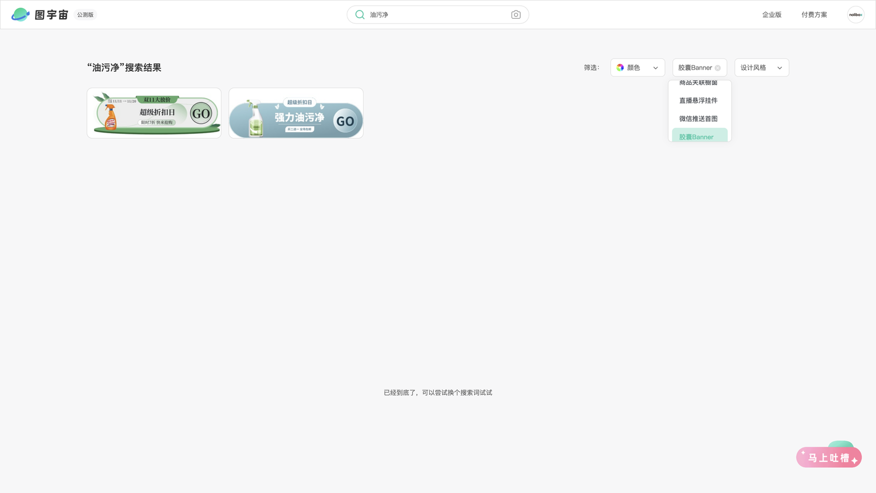Choose 微信推送首图 from the list
Screen dimensions: 876x493
700,119
